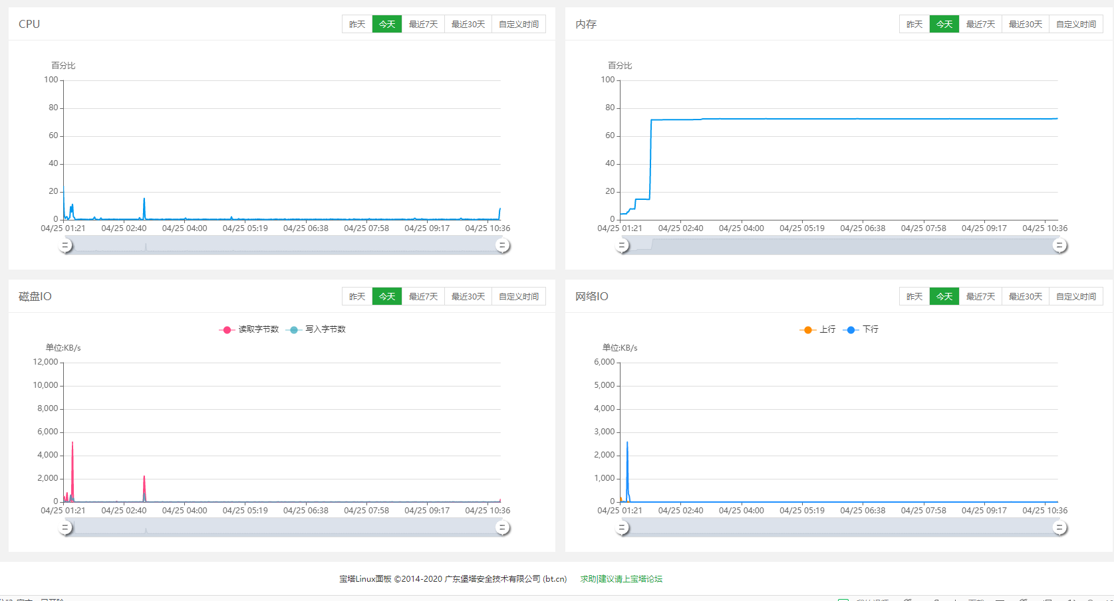Show 最近7天 in 网络IO panel
Image resolution: width=1114 pixels, height=601 pixels.
(980, 297)
